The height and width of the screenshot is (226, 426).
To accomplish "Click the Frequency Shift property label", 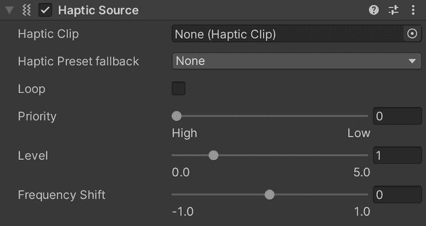I will pos(61,195).
